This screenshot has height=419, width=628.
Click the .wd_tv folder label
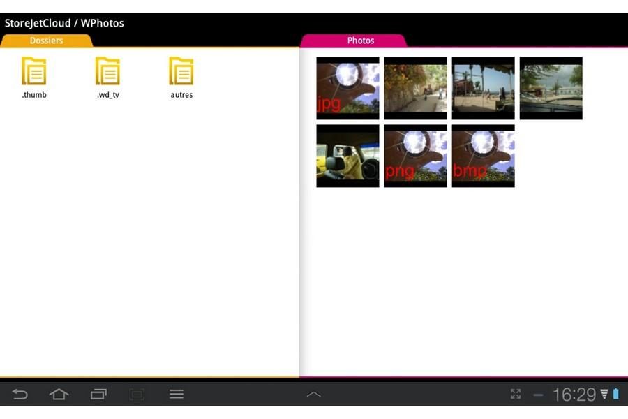(107, 95)
